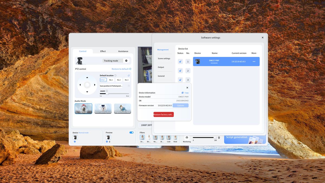Select Noise Canceling Mode audio option
The image size is (325, 183).
click(x=103, y=108)
